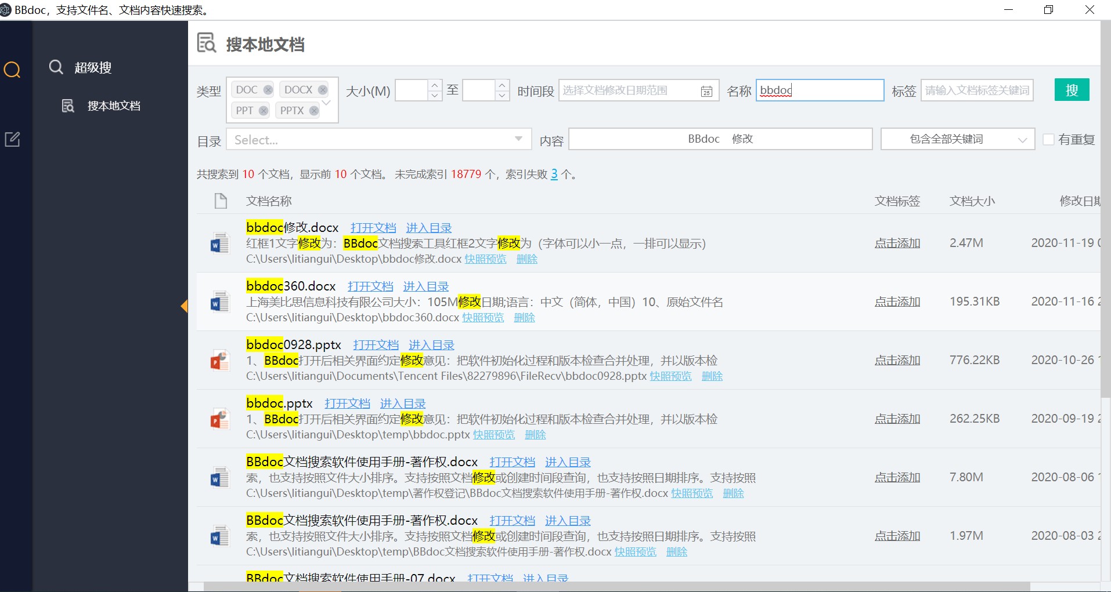This screenshot has height=592, width=1111.
Task: Remove the DOC type filter tag
Action: point(268,90)
